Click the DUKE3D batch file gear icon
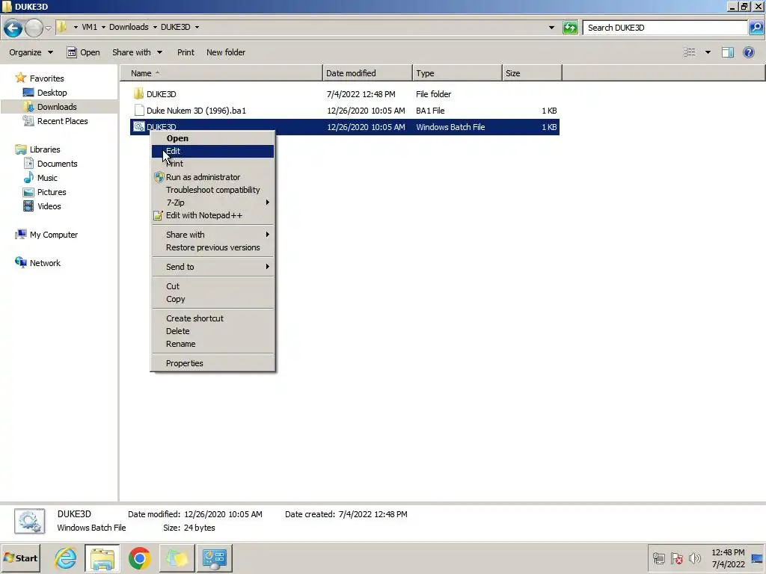Screen dimensions: 766x574 [138, 127]
